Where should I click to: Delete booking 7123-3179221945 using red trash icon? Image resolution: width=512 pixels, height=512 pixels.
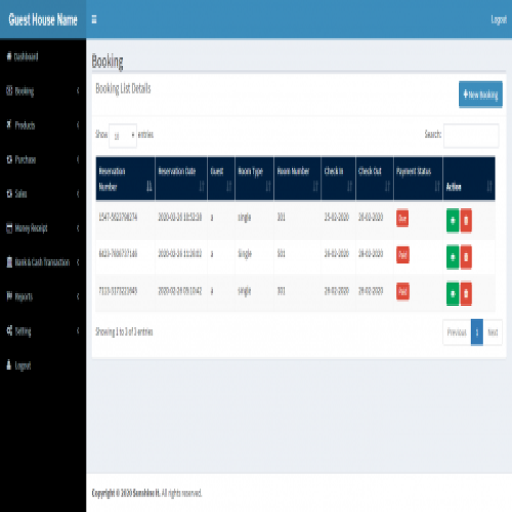point(466,292)
